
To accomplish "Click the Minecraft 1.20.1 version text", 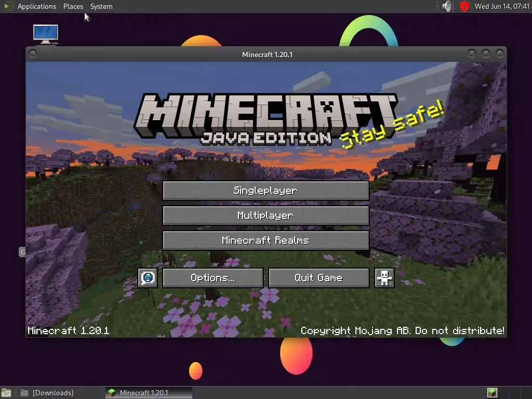I will click(68, 330).
